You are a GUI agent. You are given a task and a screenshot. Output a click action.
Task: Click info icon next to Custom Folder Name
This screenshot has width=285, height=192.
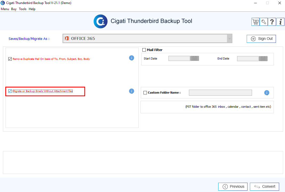(x=267, y=93)
